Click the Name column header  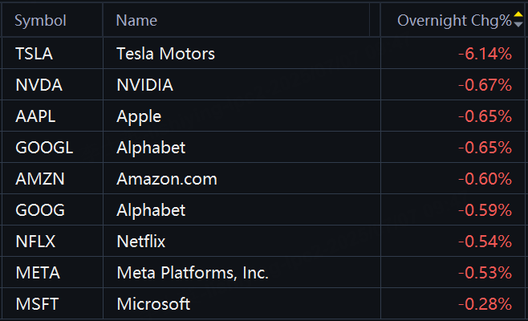point(136,21)
